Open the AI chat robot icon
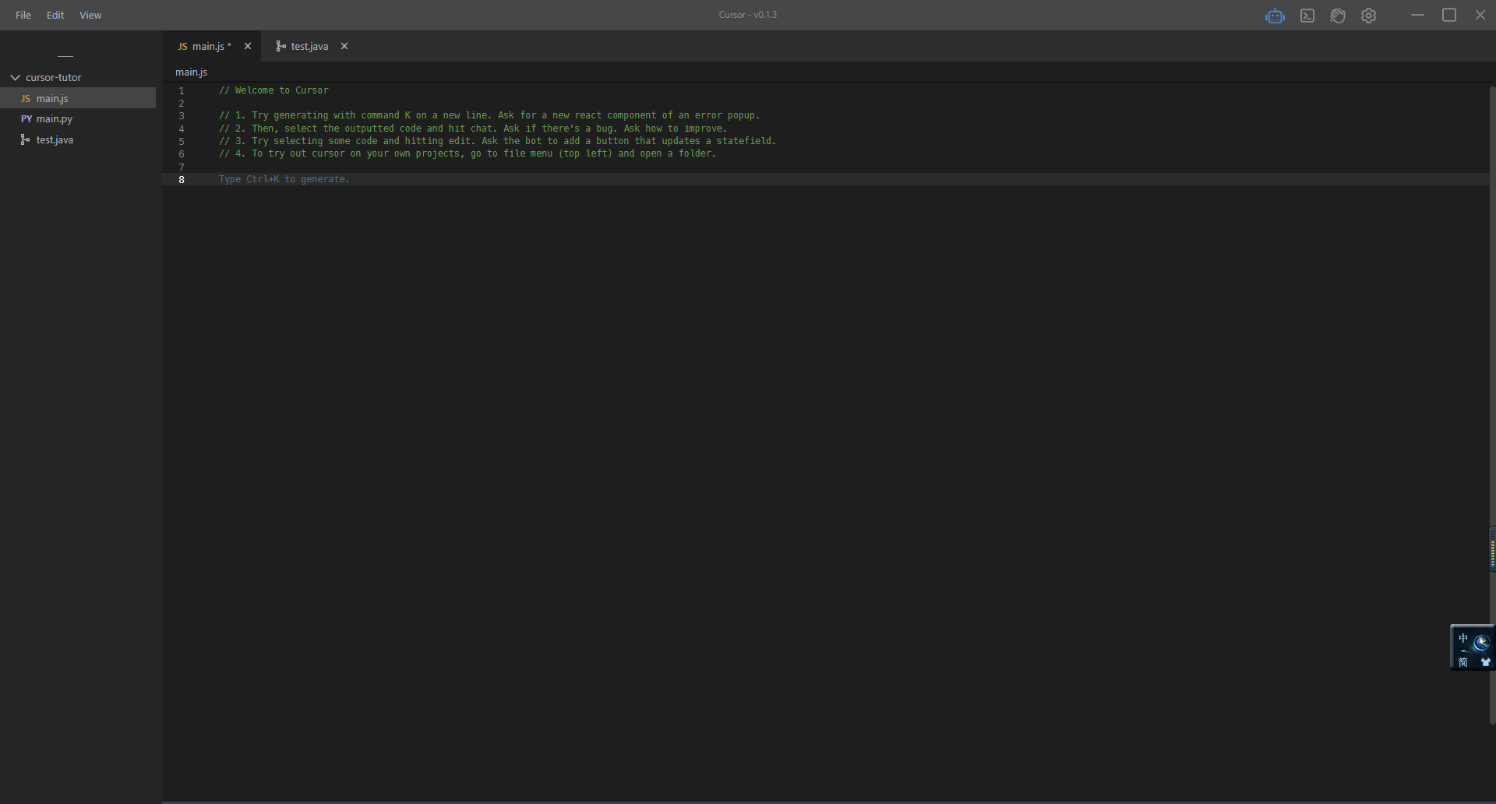Viewport: 1496px width, 804px height. (x=1275, y=16)
